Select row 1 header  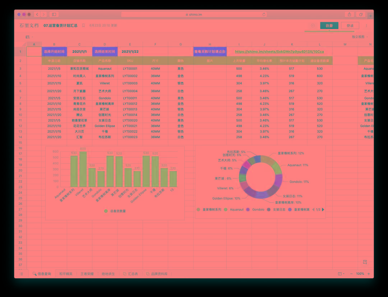[20, 52]
